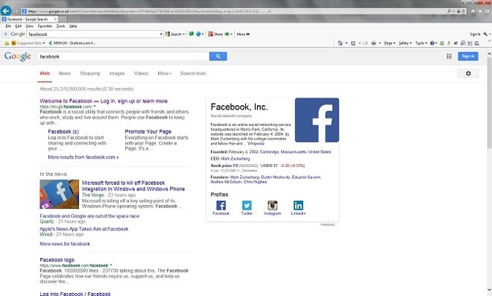Open MSN UK Outlook.com favorites bar link

(x=72, y=43)
